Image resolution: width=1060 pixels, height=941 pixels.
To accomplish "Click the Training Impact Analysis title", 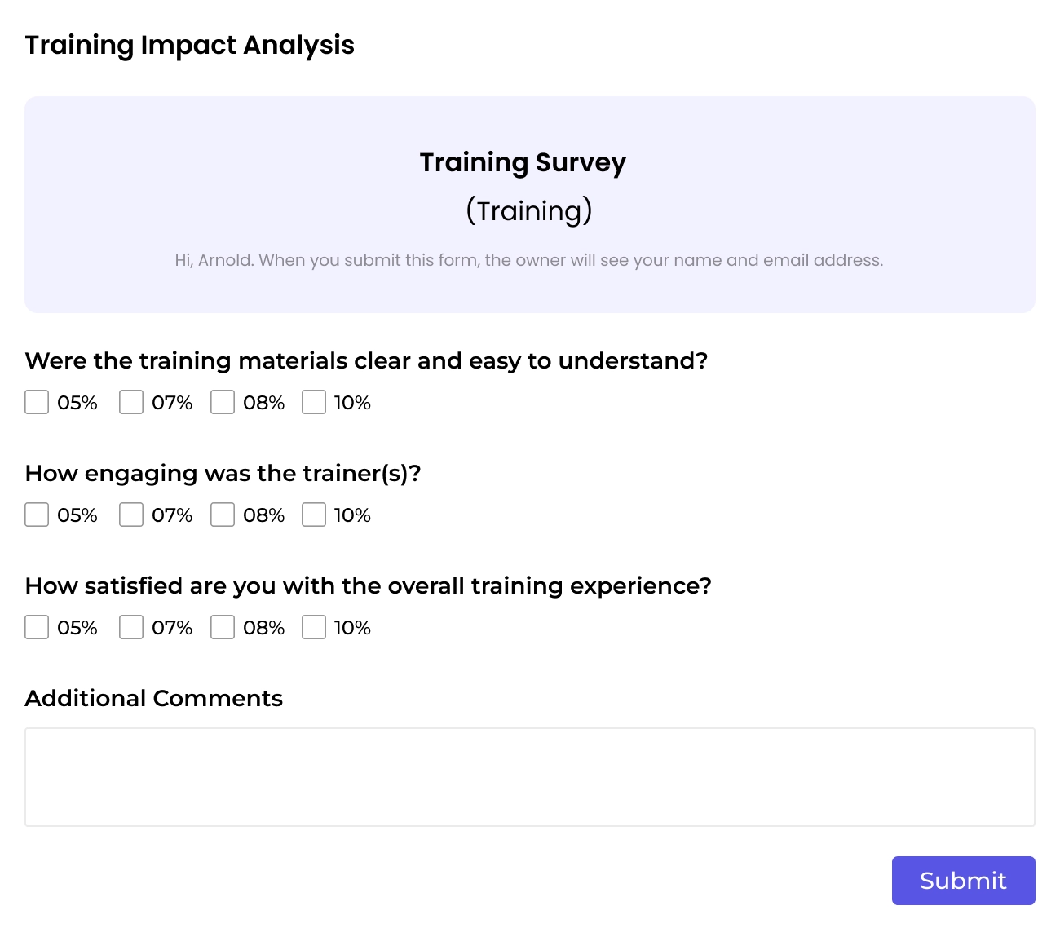I will 190,45.
